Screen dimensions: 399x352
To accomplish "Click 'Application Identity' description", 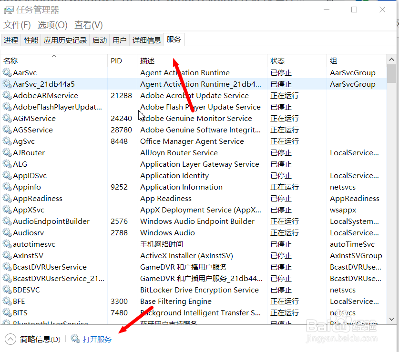I will click(174, 176).
